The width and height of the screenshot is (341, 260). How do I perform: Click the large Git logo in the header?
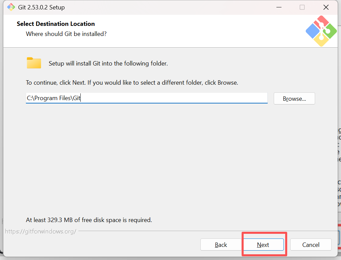pos(321,31)
